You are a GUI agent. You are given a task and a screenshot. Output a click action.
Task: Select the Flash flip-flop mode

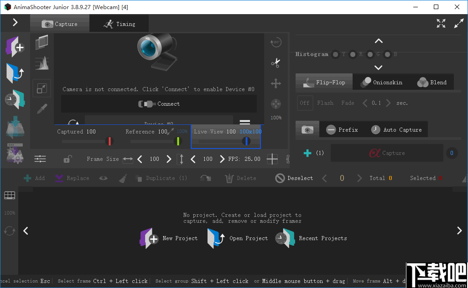[325, 103]
